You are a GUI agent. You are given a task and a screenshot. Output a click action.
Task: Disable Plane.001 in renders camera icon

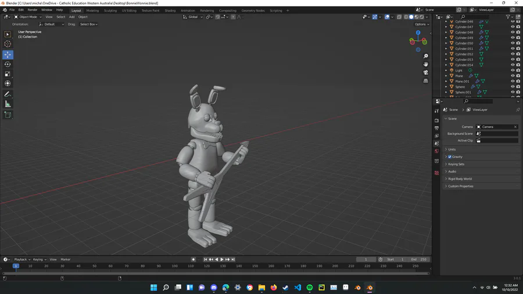pyautogui.click(x=518, y=81)
